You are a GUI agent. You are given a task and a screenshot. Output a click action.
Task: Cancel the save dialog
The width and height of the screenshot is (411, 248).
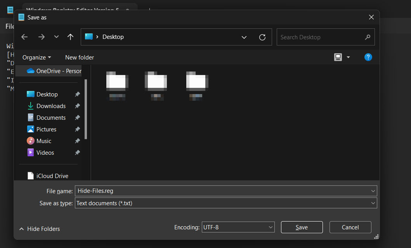click(x=350, y=227)
